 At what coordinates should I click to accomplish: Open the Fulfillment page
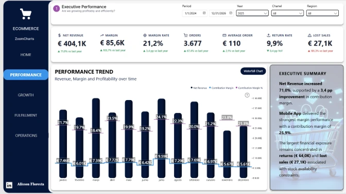tap(26, 115)
